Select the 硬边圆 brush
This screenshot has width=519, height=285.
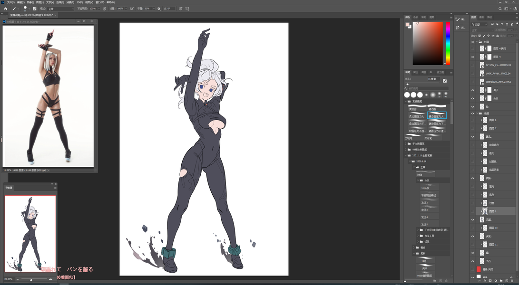[437, 107]
